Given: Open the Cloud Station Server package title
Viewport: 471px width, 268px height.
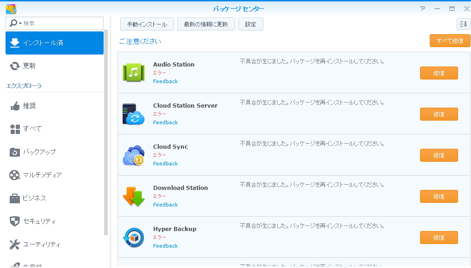Looking at the screenshot, I should [185, 105].
